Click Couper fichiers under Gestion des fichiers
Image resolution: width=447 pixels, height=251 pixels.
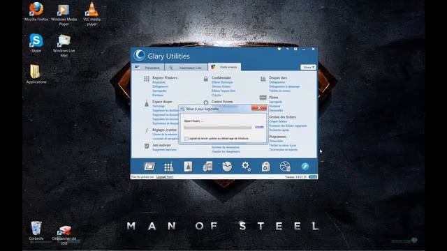[278, 121]
